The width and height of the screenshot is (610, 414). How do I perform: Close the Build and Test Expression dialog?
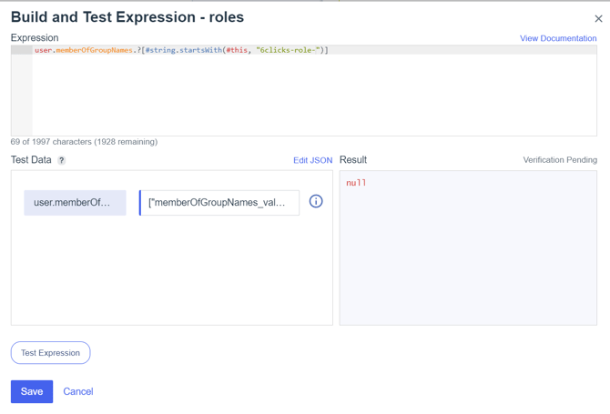(598, 18)
